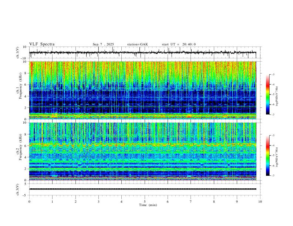293x226 pixels.
Task: Click the 'ch.1 Frequency (kHz)' axis label
Action: point(19,86)
